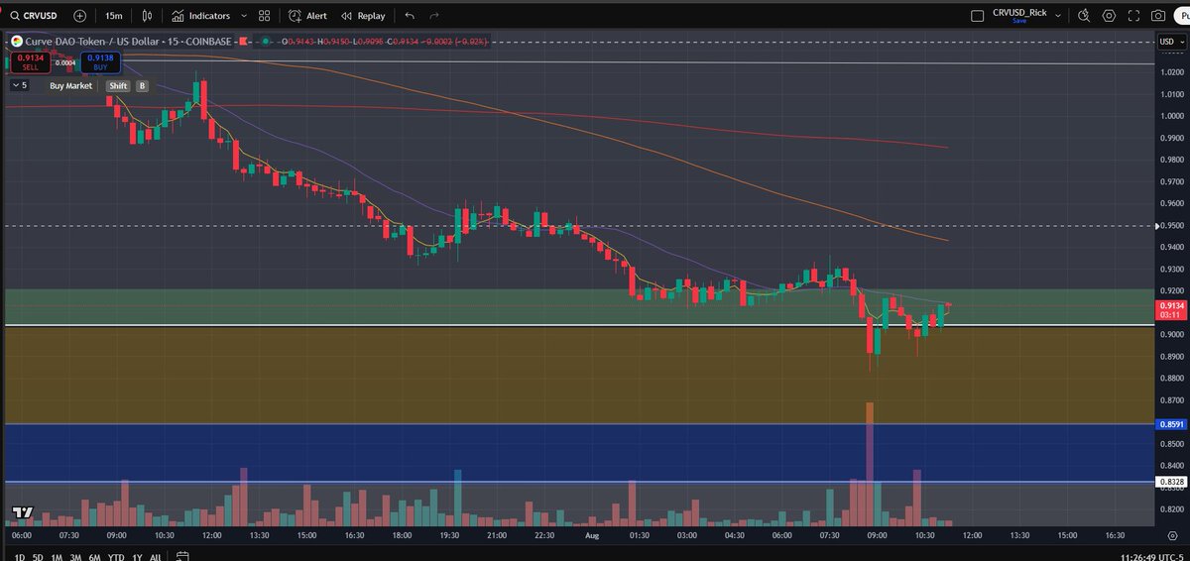Click the TradingView logo watermark
Viewport: 1190px width, 561px height.
[x=24, y=512]
